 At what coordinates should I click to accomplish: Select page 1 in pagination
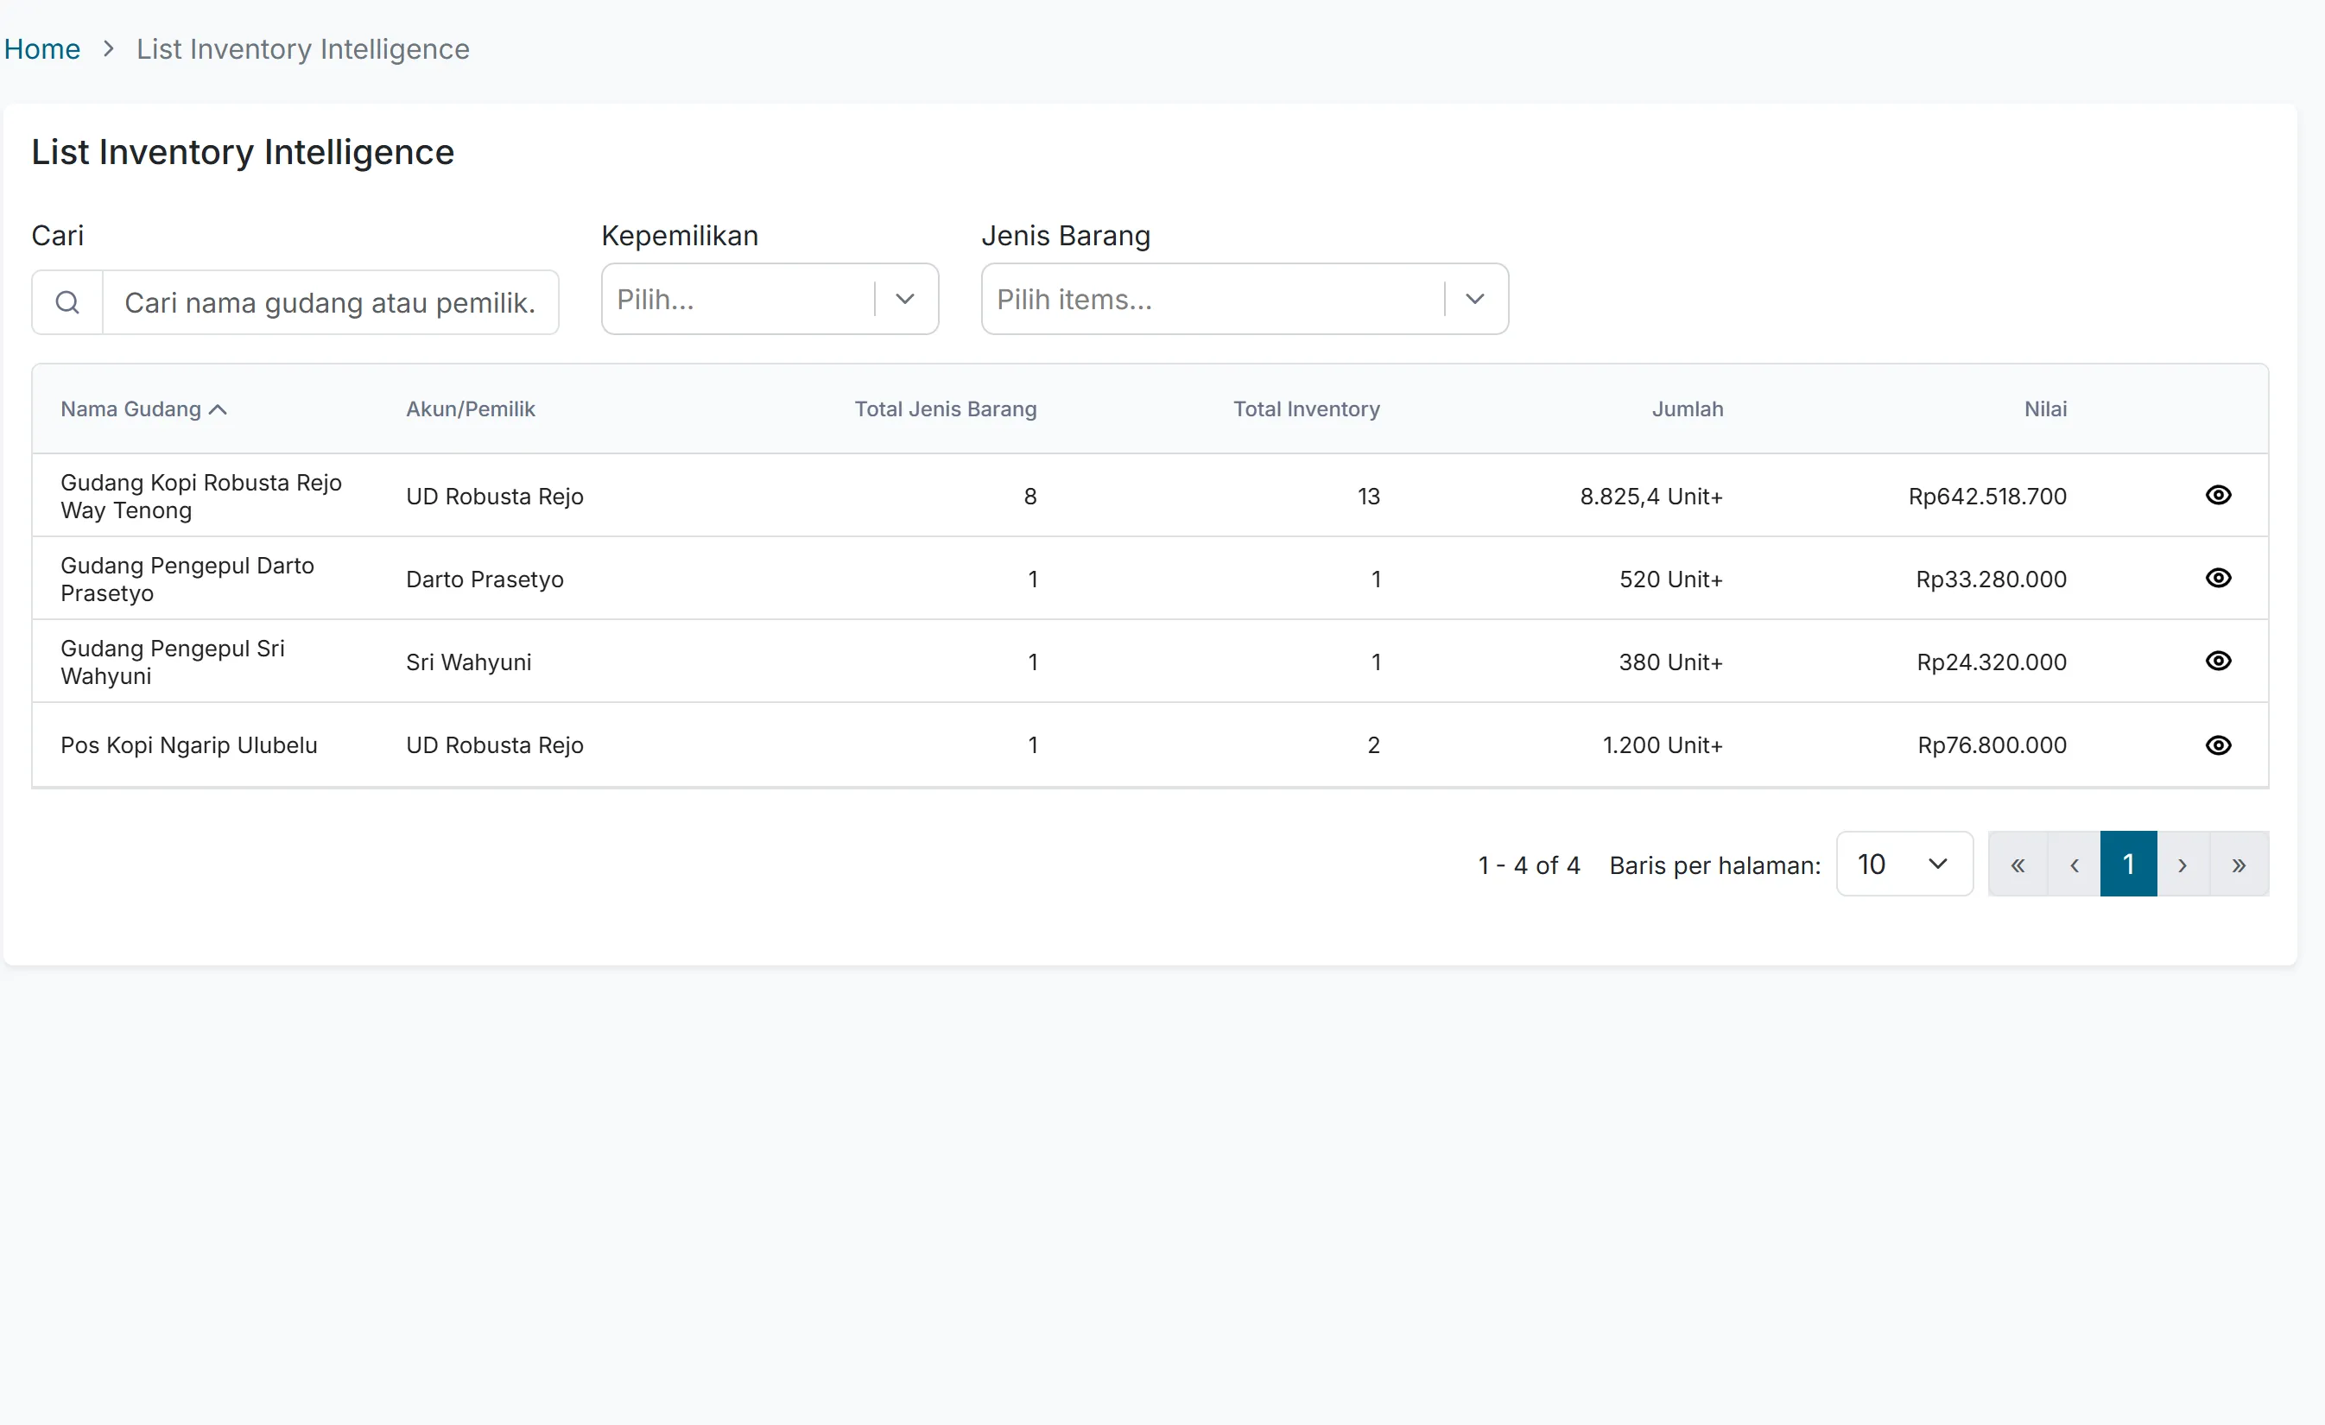(2129, 864)
